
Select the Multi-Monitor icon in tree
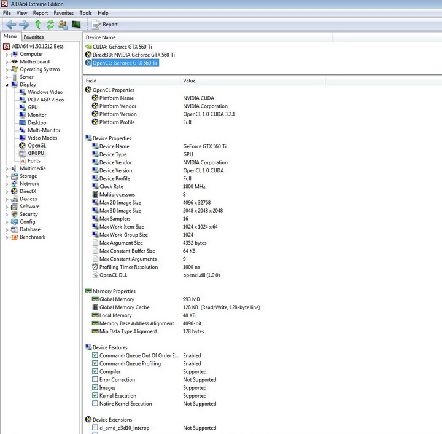click(23, 130)
